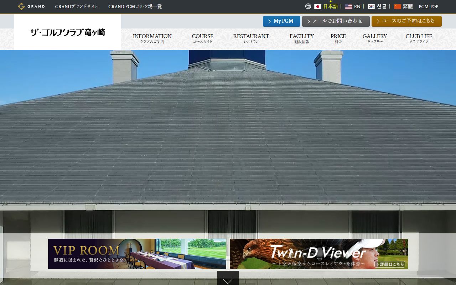The image size is (456, 285).
Task: Click the My PGM button
Action: tap(281, 21)
